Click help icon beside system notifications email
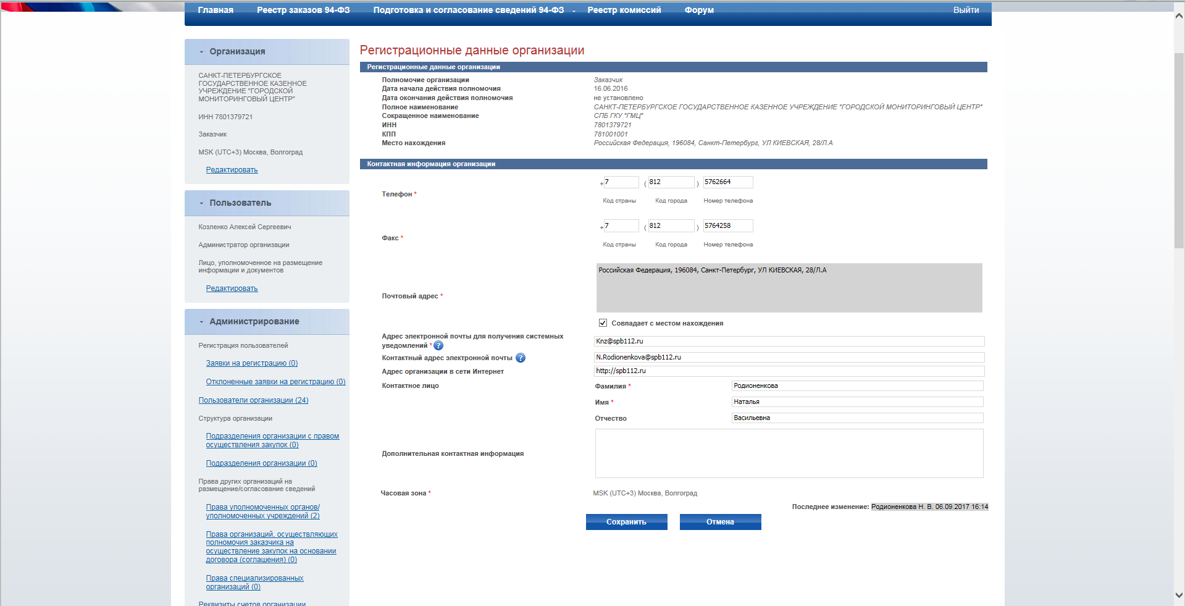The image size is (1185, 606). tap(438, 346)
